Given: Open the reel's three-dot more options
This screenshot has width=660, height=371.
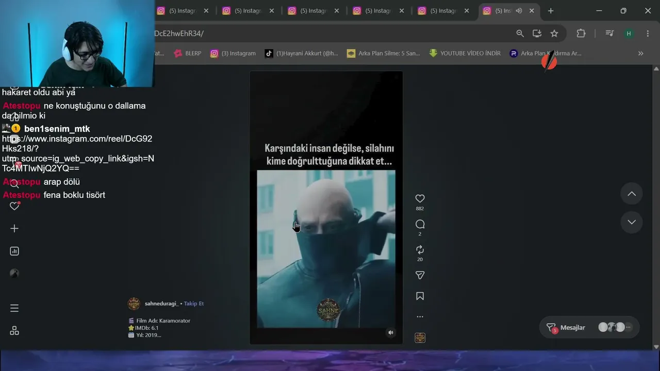Looking at the screenshot, I should pyautogui.click(x=420, y=317).
